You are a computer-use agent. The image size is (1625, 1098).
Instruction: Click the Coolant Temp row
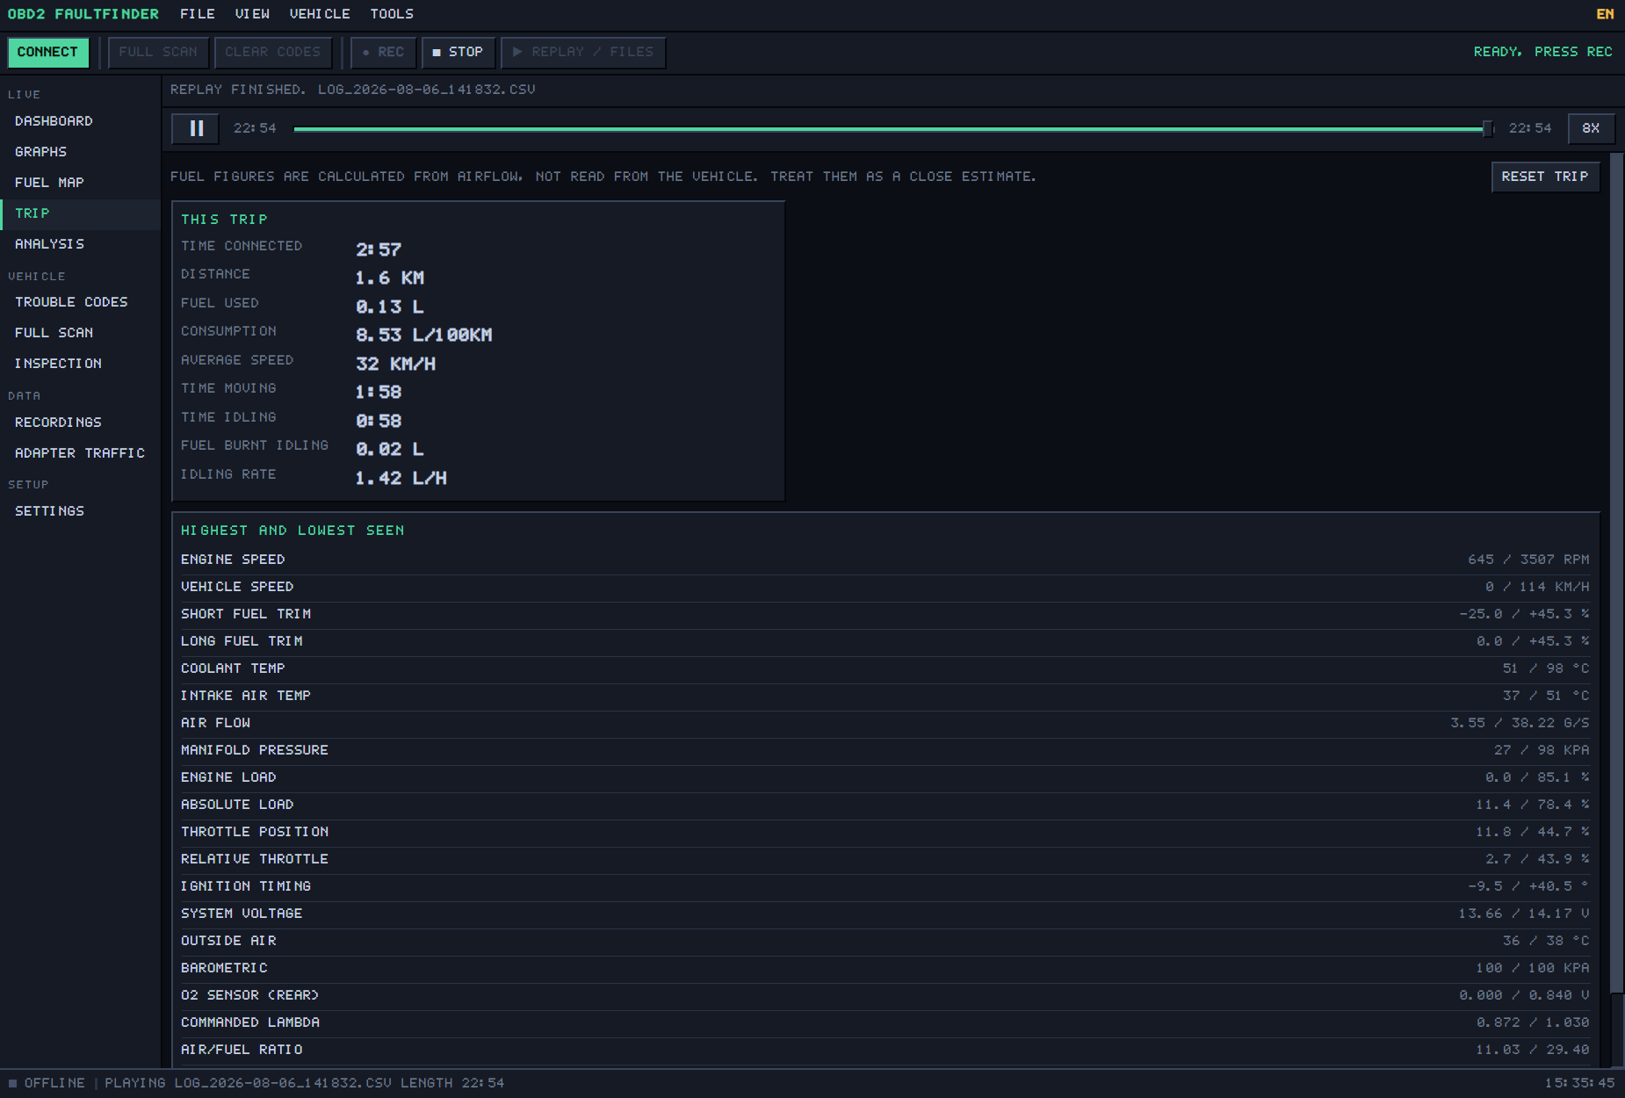tap(885, 668)
